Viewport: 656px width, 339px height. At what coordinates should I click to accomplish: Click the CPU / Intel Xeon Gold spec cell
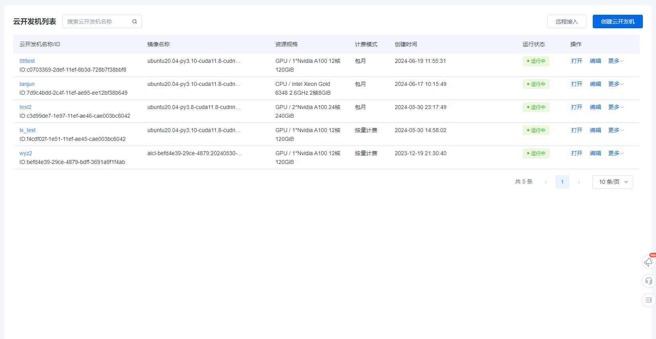tap(303, 88)
